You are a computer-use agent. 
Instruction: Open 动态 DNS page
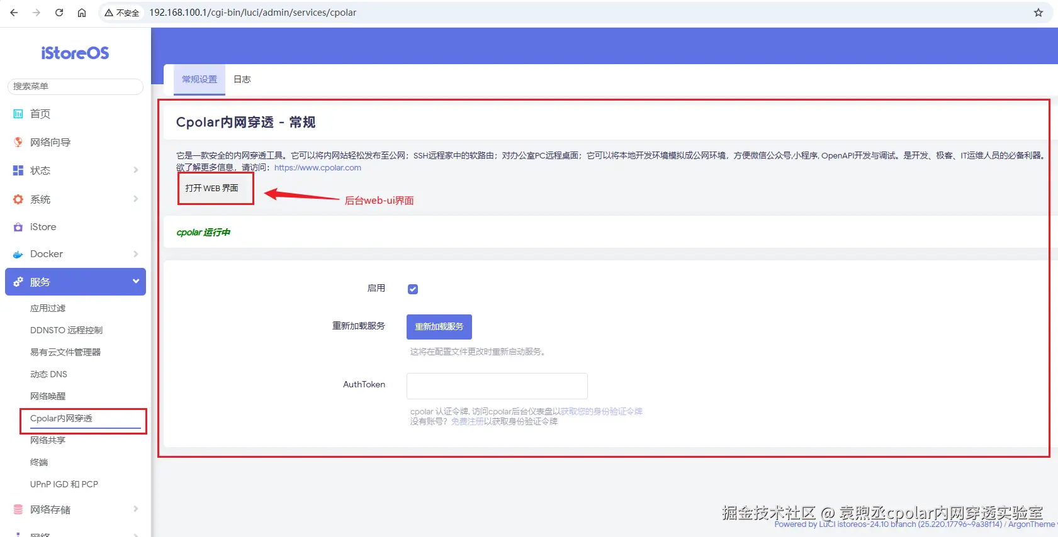(48, 374)
